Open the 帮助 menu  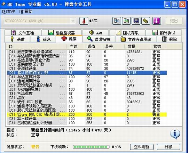[26, 11]
